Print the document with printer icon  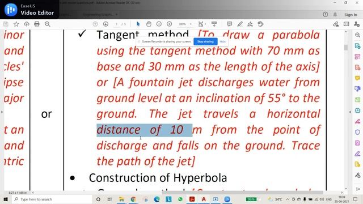point(37,24)
